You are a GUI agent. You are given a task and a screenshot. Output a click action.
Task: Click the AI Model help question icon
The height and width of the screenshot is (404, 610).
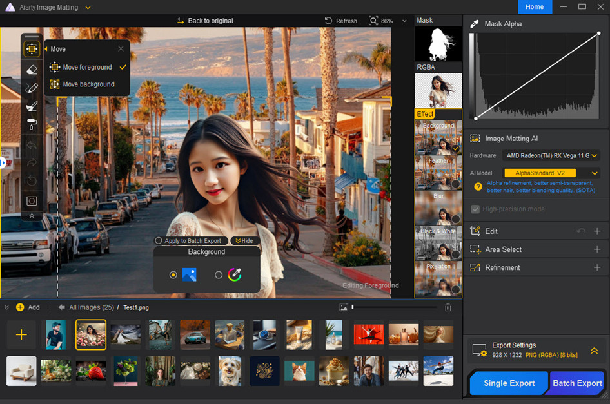click(x=478, y=186)
